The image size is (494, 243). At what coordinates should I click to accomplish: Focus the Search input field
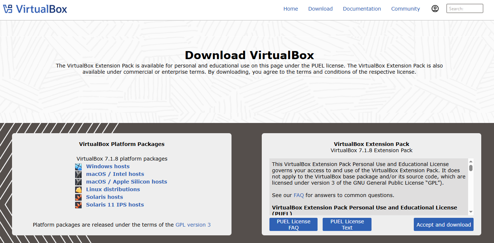click(465, 8)
